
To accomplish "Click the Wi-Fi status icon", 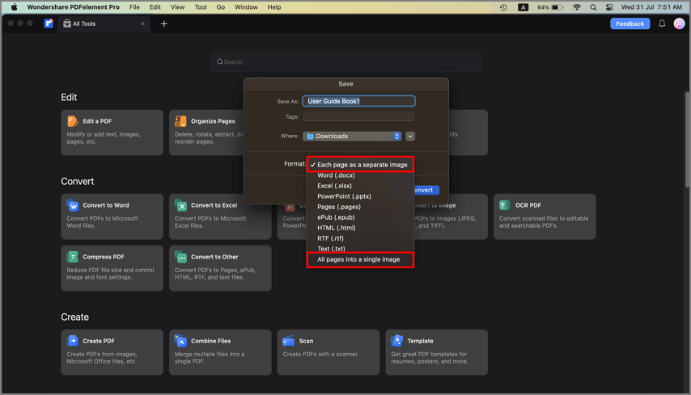I will point(576,7).
